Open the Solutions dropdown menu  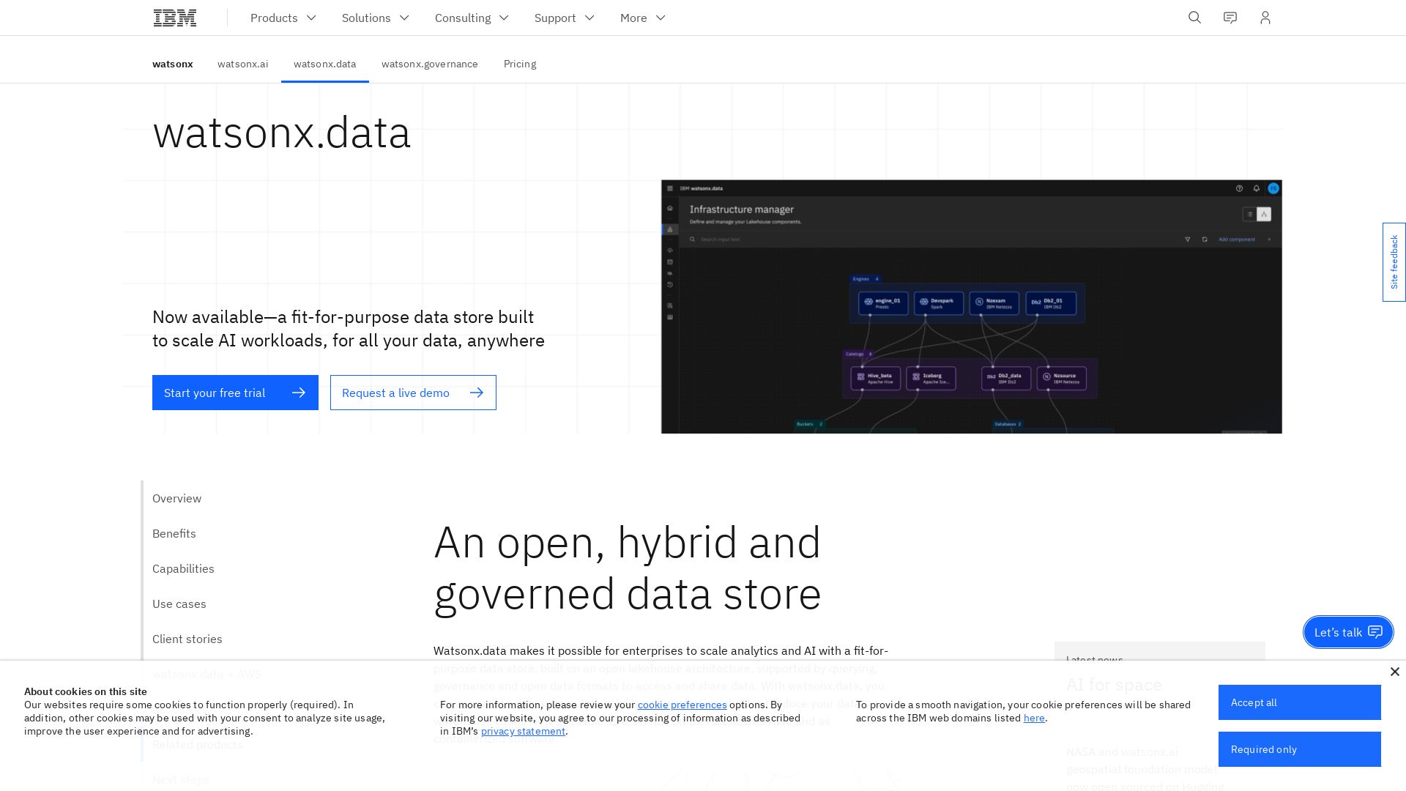pyautogui.click(x=375, y=18)
